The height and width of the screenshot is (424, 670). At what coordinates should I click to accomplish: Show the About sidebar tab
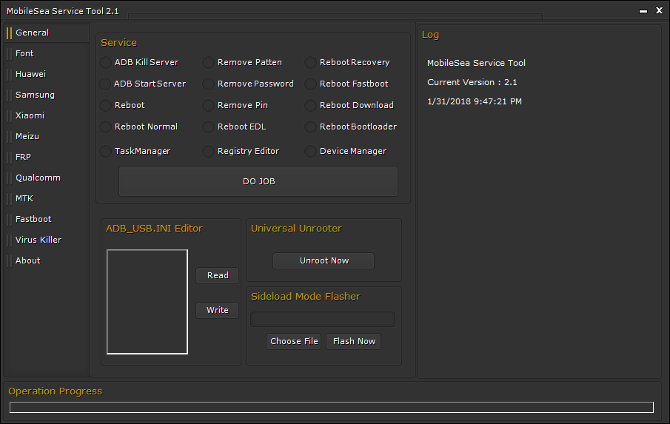click(x=47, y=260)
